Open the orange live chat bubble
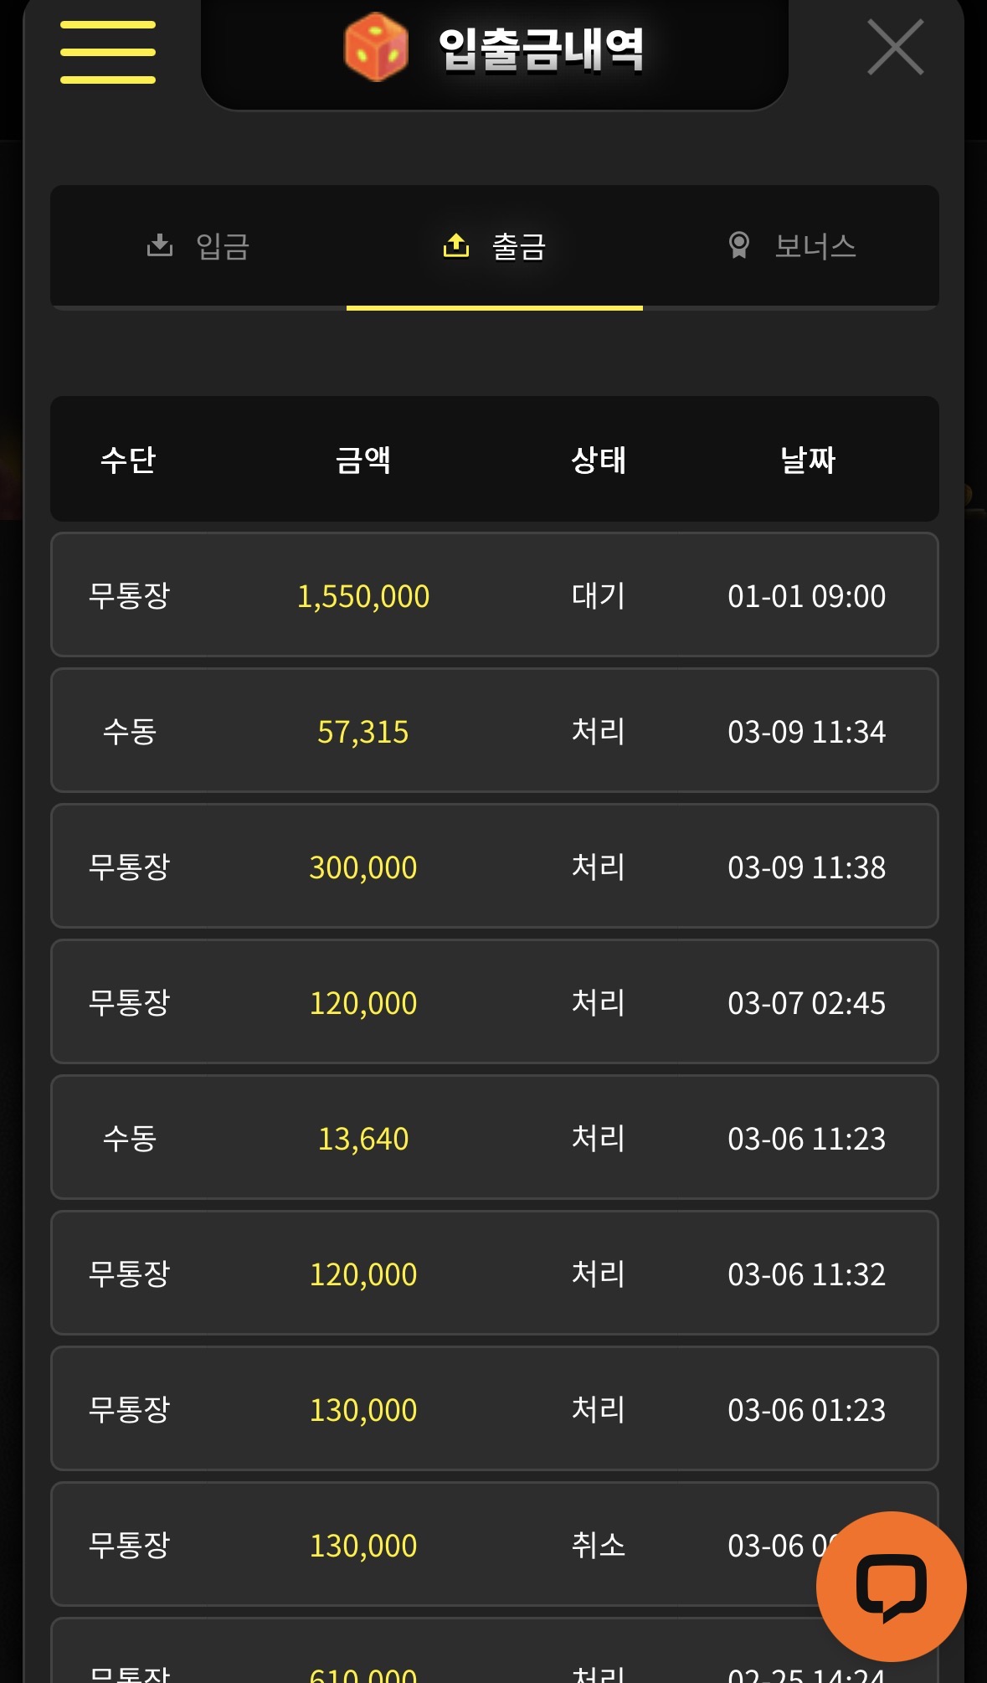 [891, 1586]
